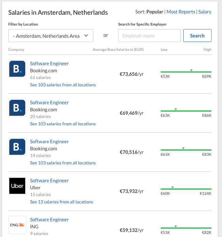Open ING Software Engineer title link
Image resolution: width=222 pixels, height=237 pixels.
[49, 220]
